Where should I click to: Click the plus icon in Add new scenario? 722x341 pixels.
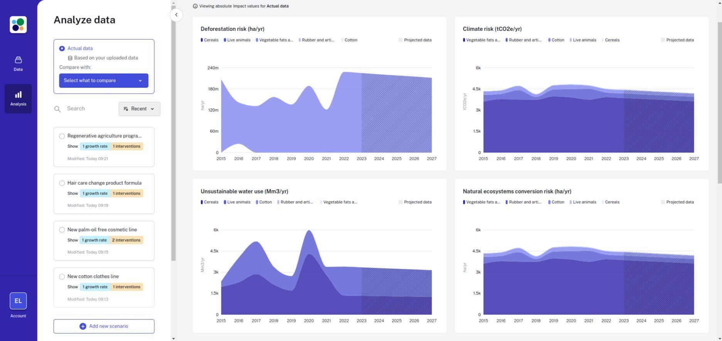tap(83, 326)
